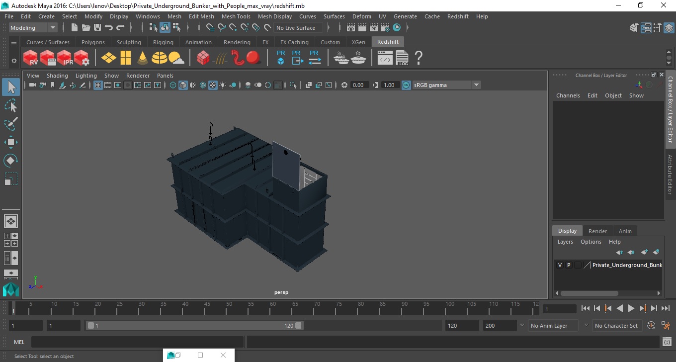
Task: Click the current frame field near playback controls
Action: pos(559,309)
